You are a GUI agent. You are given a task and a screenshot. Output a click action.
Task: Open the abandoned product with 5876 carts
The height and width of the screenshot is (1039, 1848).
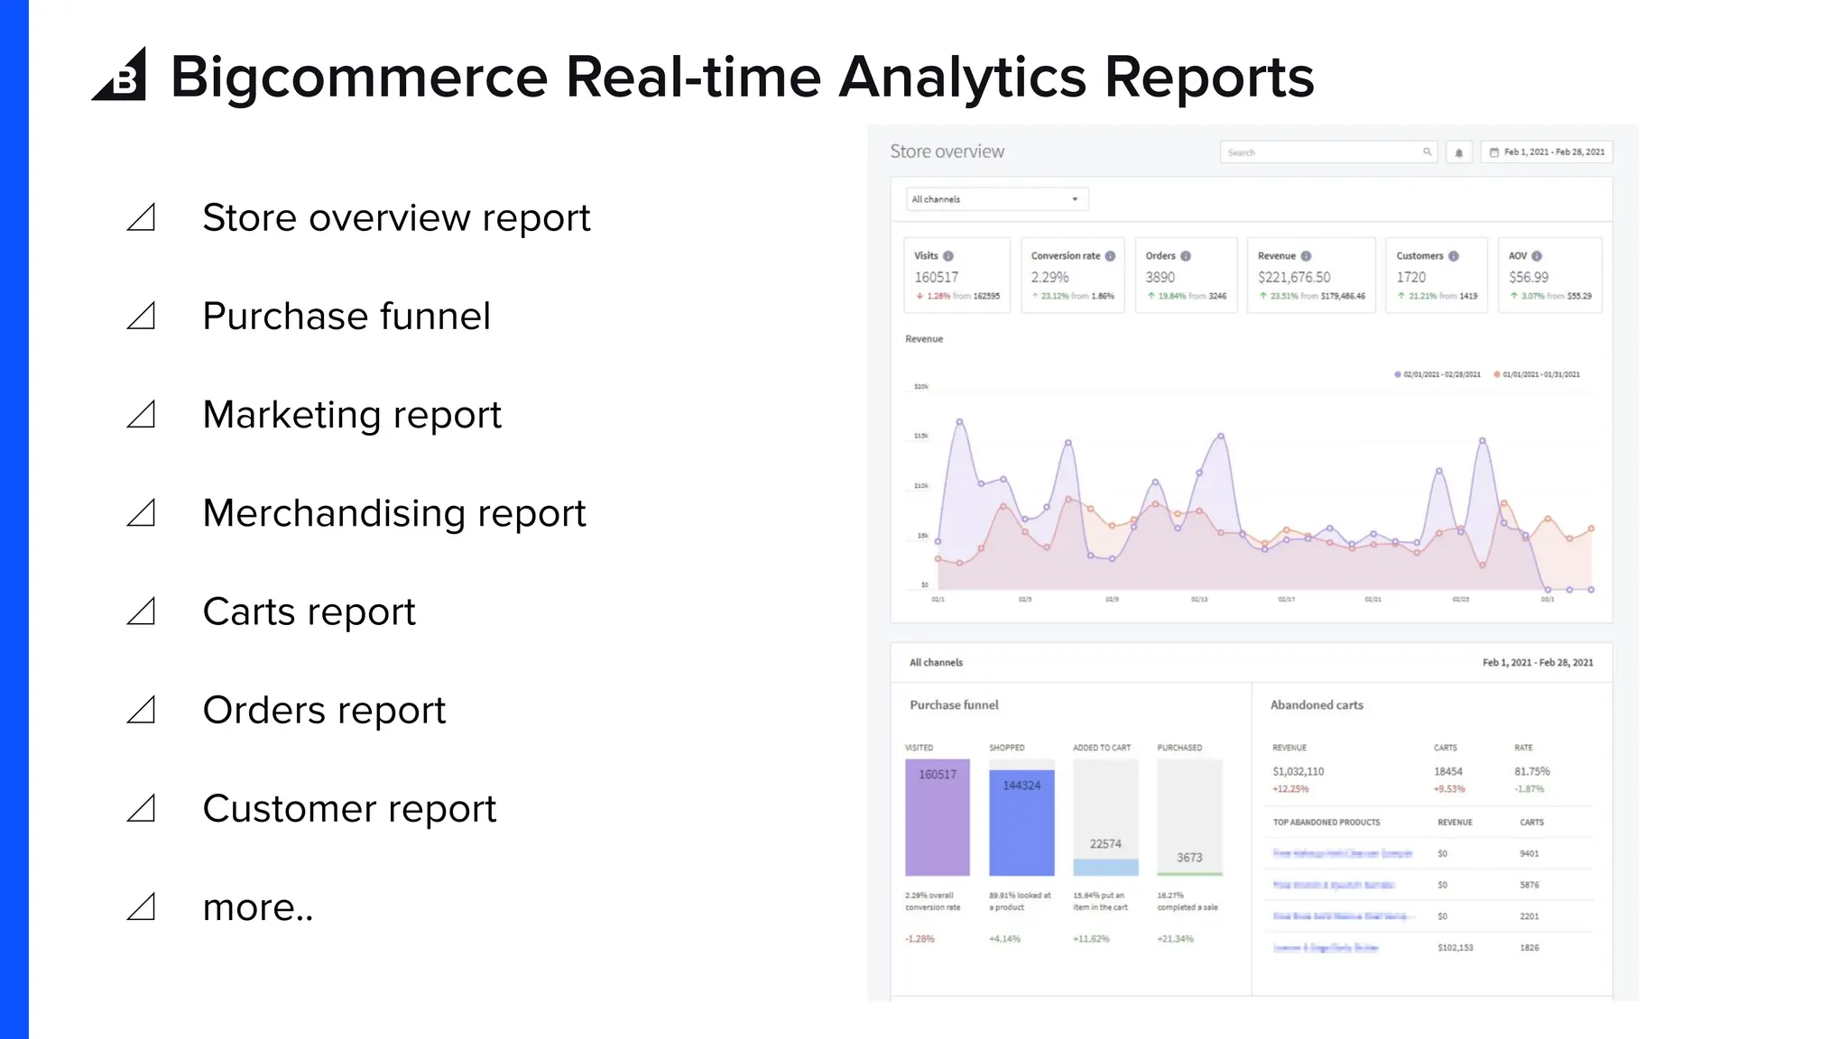click(1334, 885)
